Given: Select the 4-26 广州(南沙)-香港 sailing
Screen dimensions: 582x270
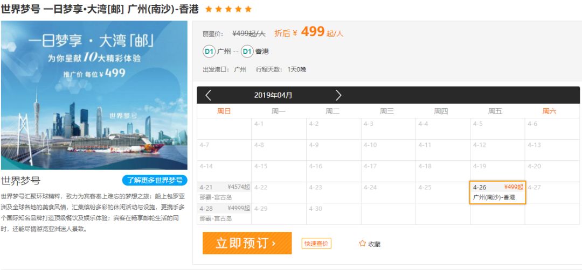Looking at the screenshot, I should point(498,193).
